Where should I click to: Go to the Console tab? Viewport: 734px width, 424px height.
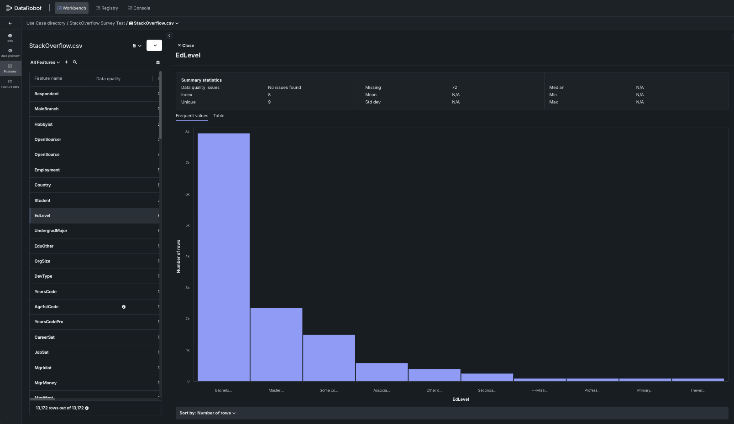click(x=139, y=8)
